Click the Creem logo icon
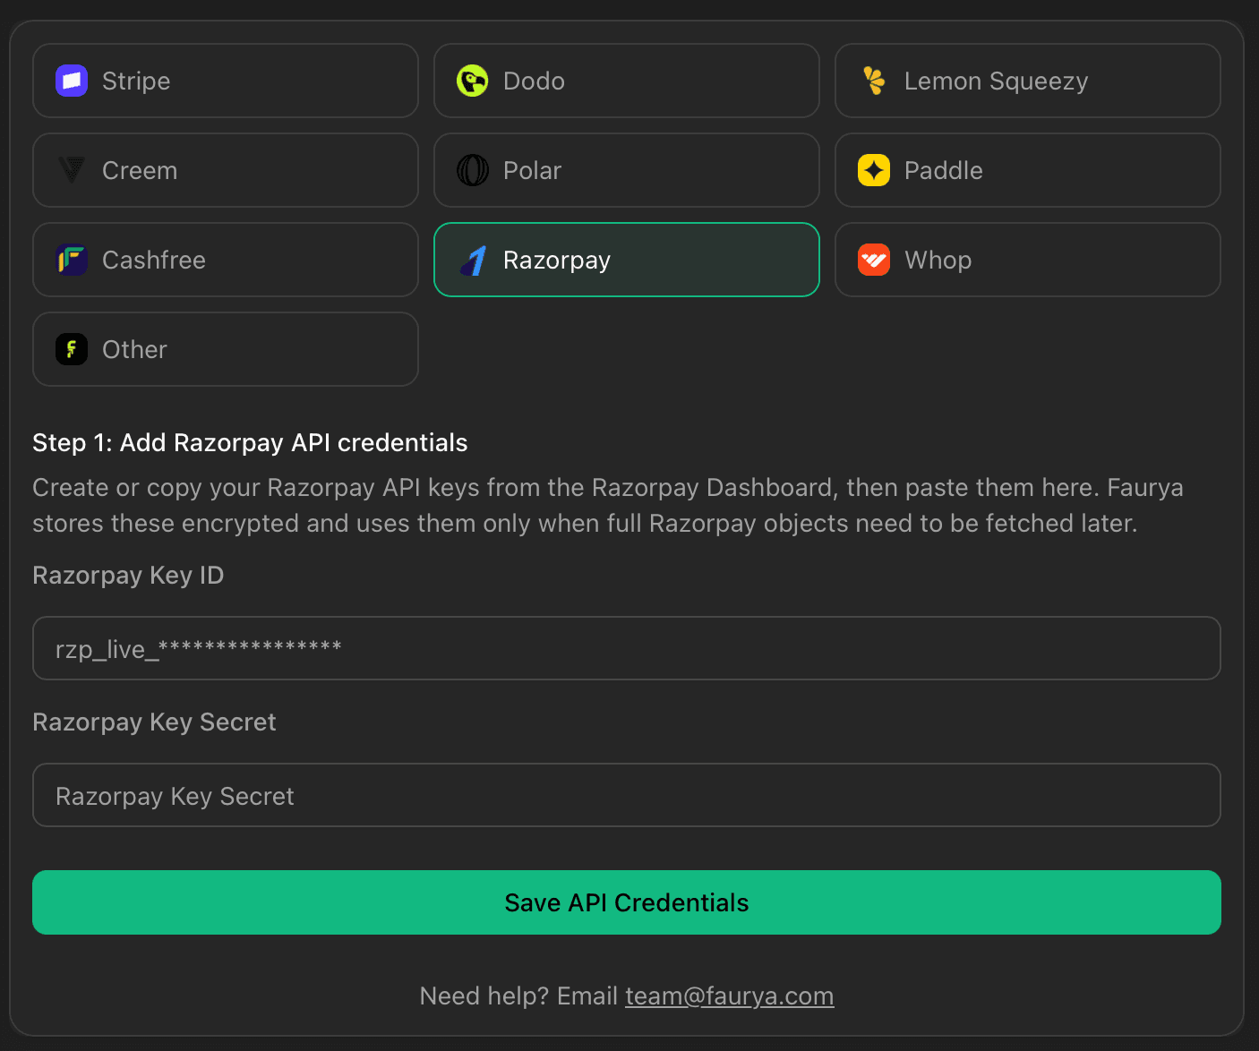The height and width of the screenshot is (1051, 1259). click(72, 170)
